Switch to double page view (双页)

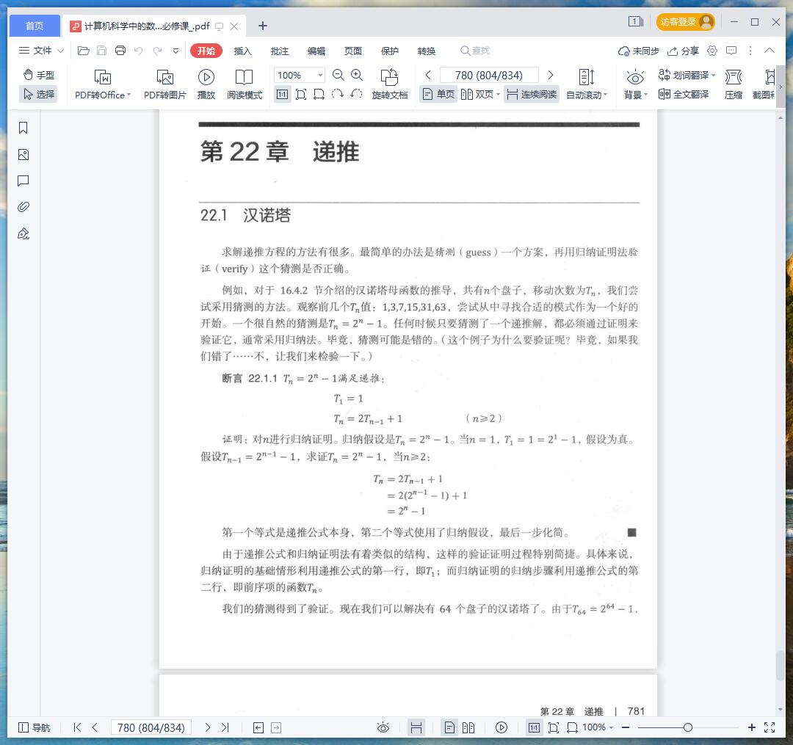pos(480,95)
